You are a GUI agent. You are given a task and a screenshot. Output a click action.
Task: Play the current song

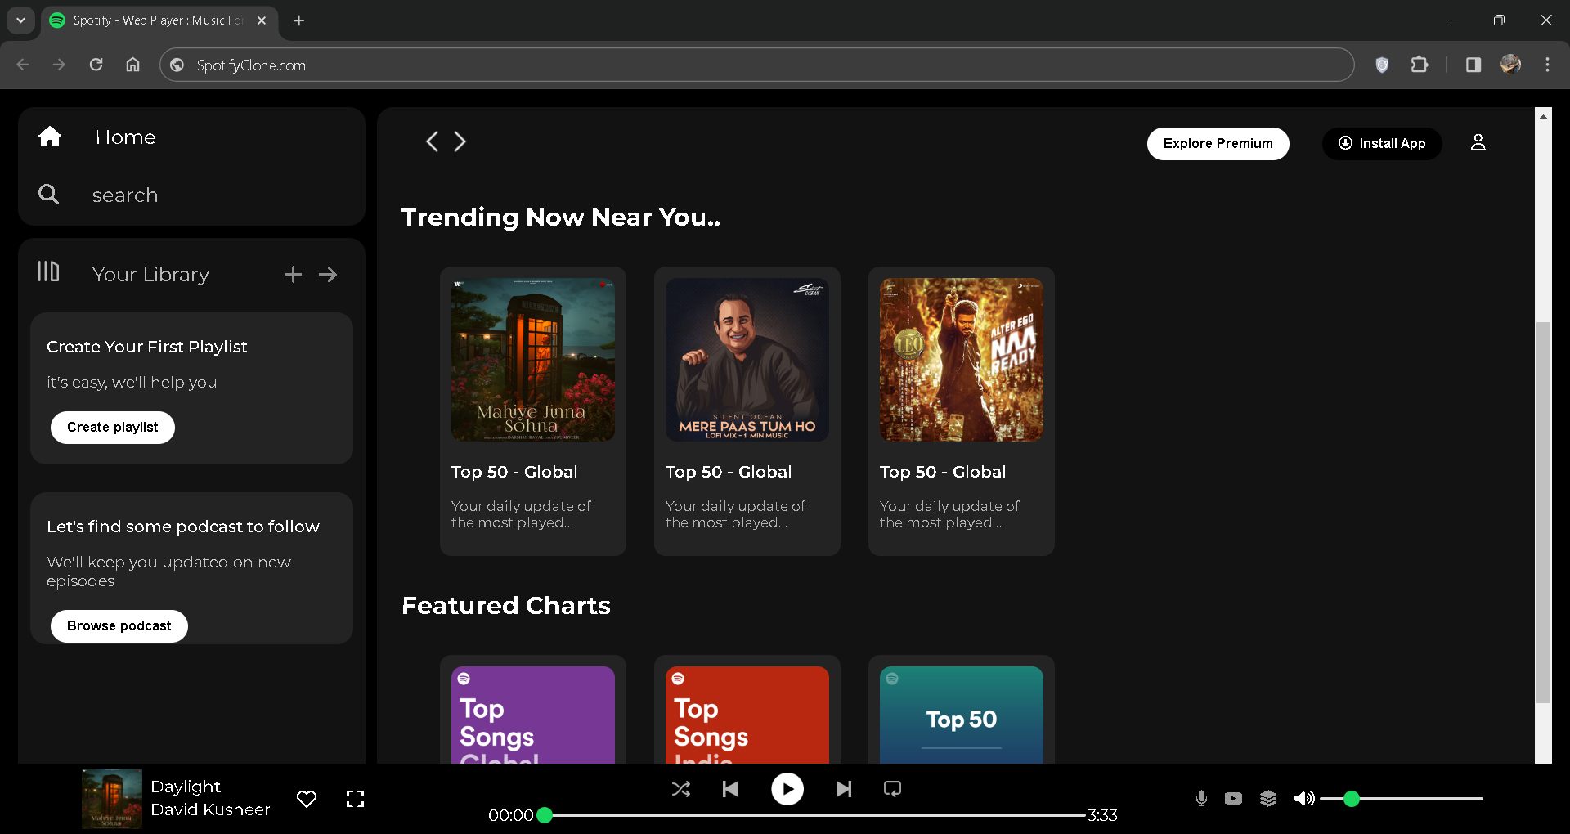(x=787, y=789)
